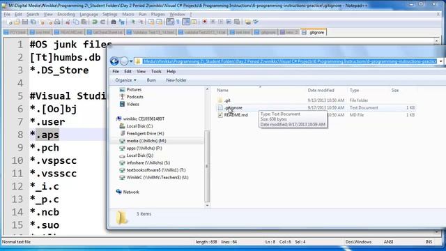Click the red Record Macro icon
Viewport: 446px width, 251px height.
[x=204, y=22]
